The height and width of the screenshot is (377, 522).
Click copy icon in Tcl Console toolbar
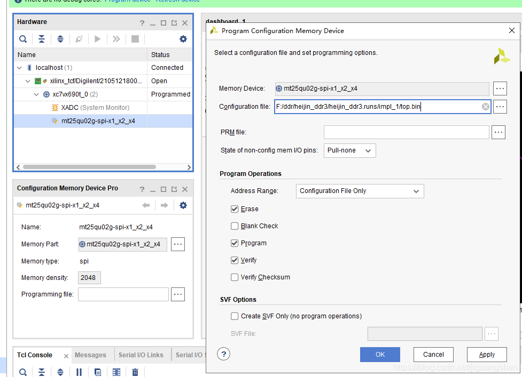point(98,372)
